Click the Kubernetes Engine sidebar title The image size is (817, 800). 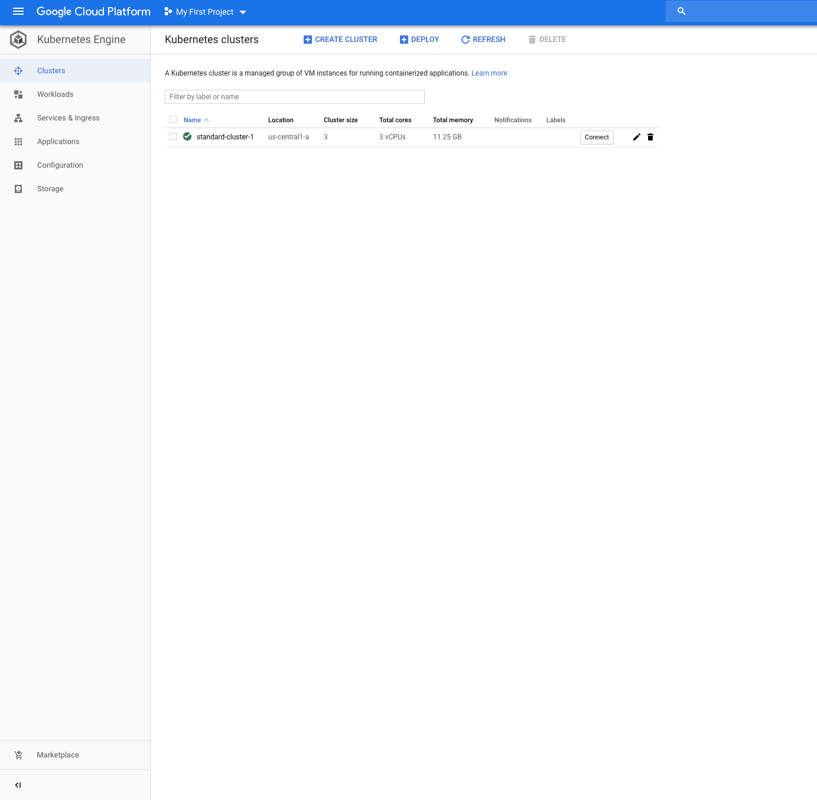[x=81, y=40]
